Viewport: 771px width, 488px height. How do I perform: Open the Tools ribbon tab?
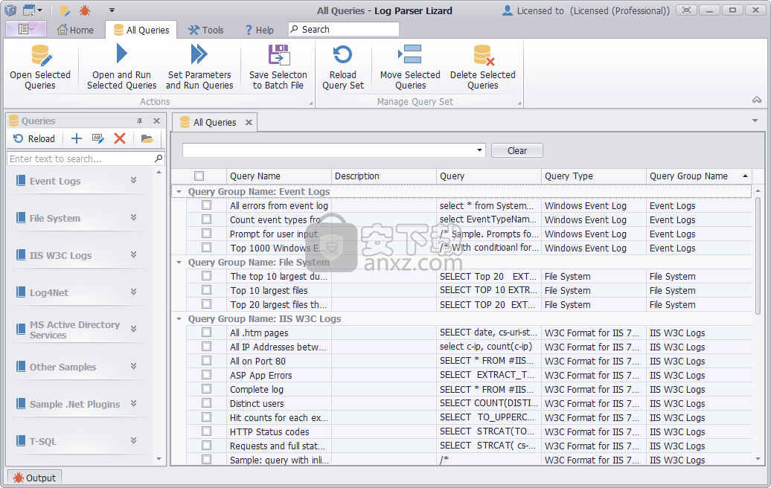coord(206,30)
